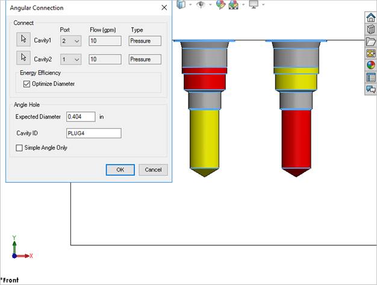Click the view settings monitor icon

coord(254,4)
